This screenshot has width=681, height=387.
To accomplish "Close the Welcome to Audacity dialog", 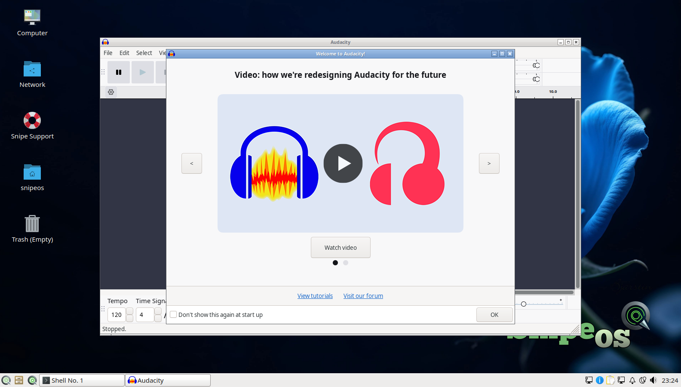I will (510, 54).
